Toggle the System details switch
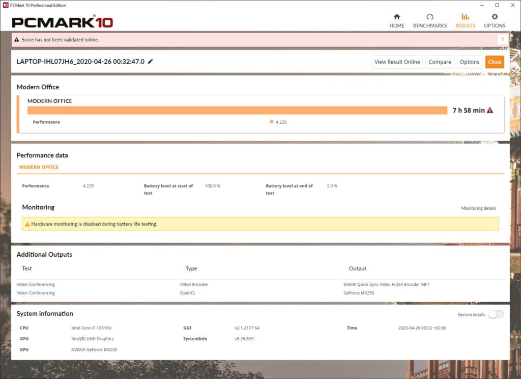The image size is (521, 379). tap(496, 314)
